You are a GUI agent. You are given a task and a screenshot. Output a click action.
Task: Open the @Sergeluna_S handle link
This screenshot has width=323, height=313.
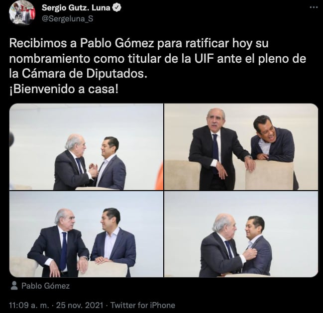(68, 19)
